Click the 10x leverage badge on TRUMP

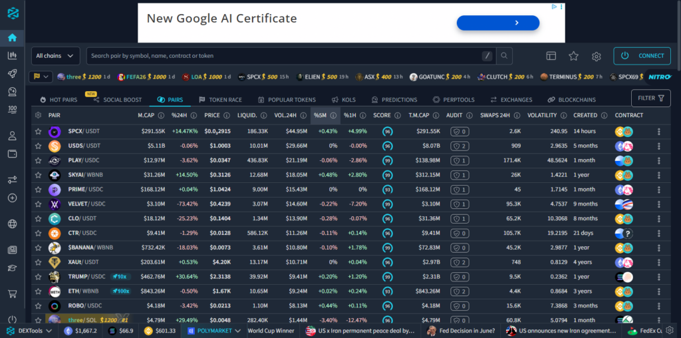click(x=121, y=276)
